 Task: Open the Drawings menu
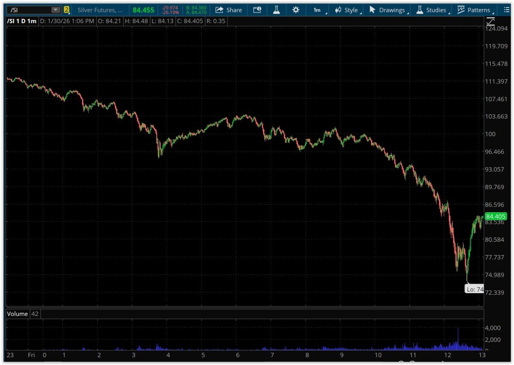388,10
